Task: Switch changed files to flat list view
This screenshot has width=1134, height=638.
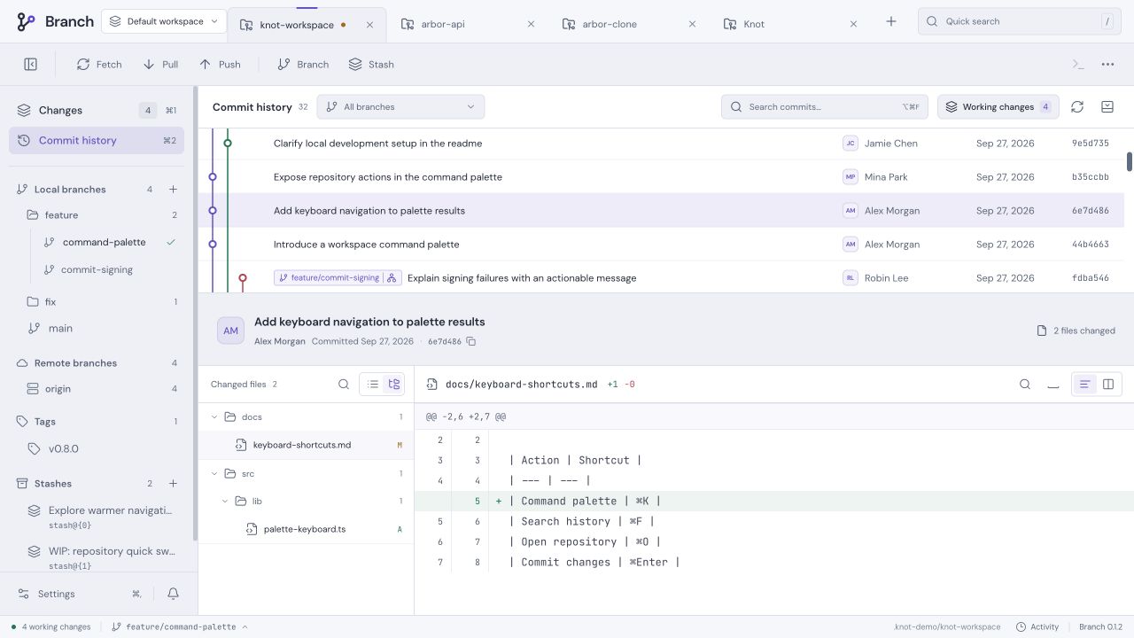Action: [373, 385]
